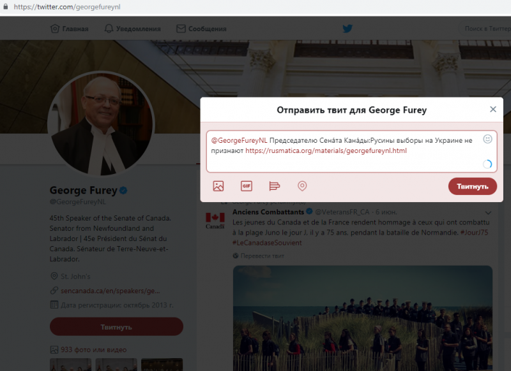The image size is (511, 371).
Task: Add location pin to the tweet
Action: pos(302,186)
